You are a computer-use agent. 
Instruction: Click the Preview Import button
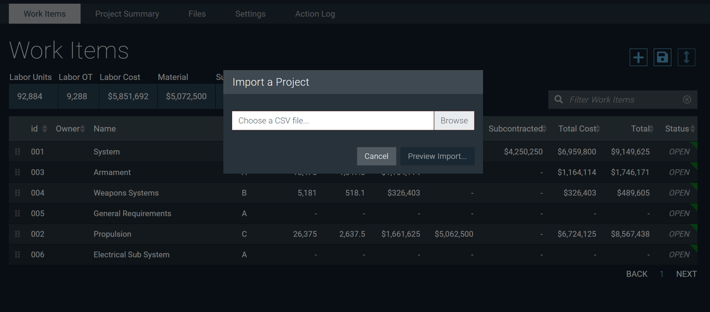click(x=437, y=156)
